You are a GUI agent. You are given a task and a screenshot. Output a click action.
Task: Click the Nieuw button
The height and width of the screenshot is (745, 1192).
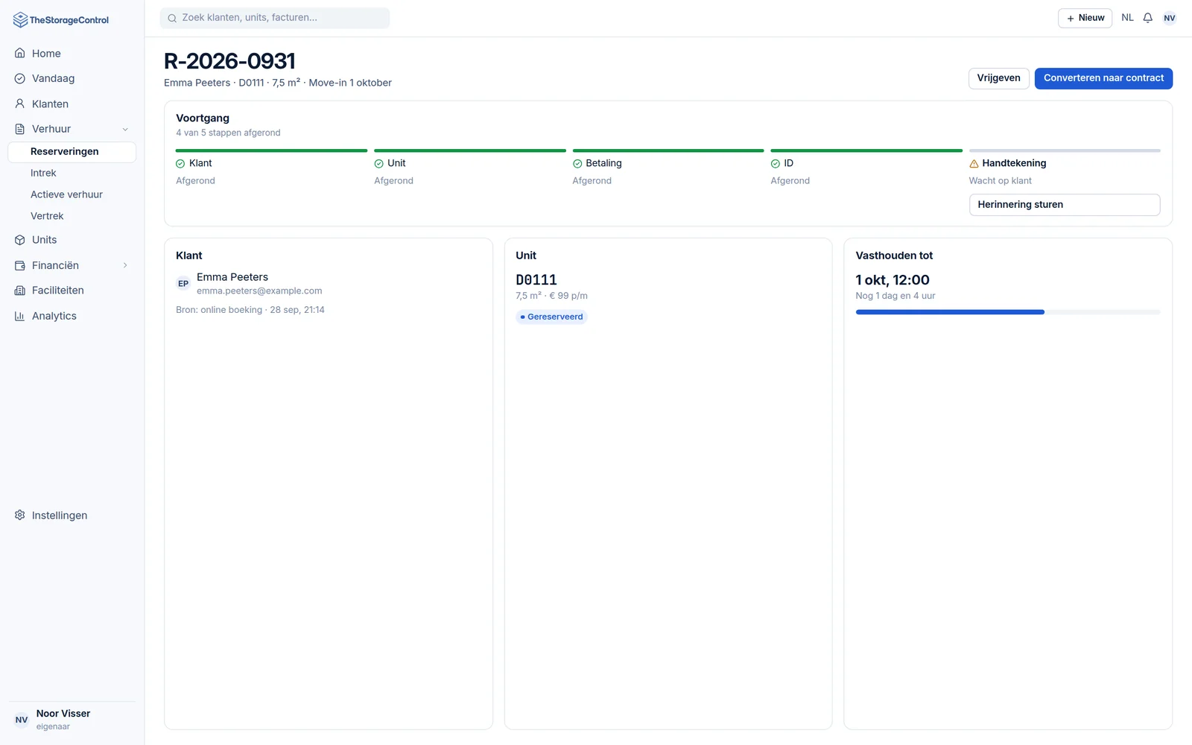click(x=1085, y=18)
